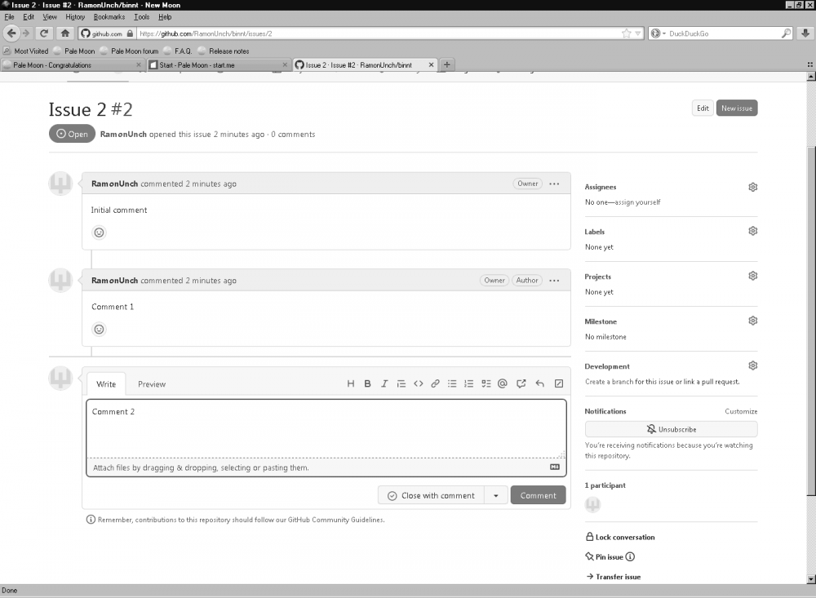Open the GitHub Community Guidelines link

[335, 520]
